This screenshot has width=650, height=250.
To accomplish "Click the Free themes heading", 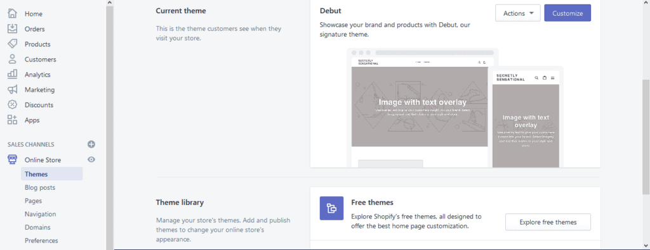I will [x=372, y=203].
